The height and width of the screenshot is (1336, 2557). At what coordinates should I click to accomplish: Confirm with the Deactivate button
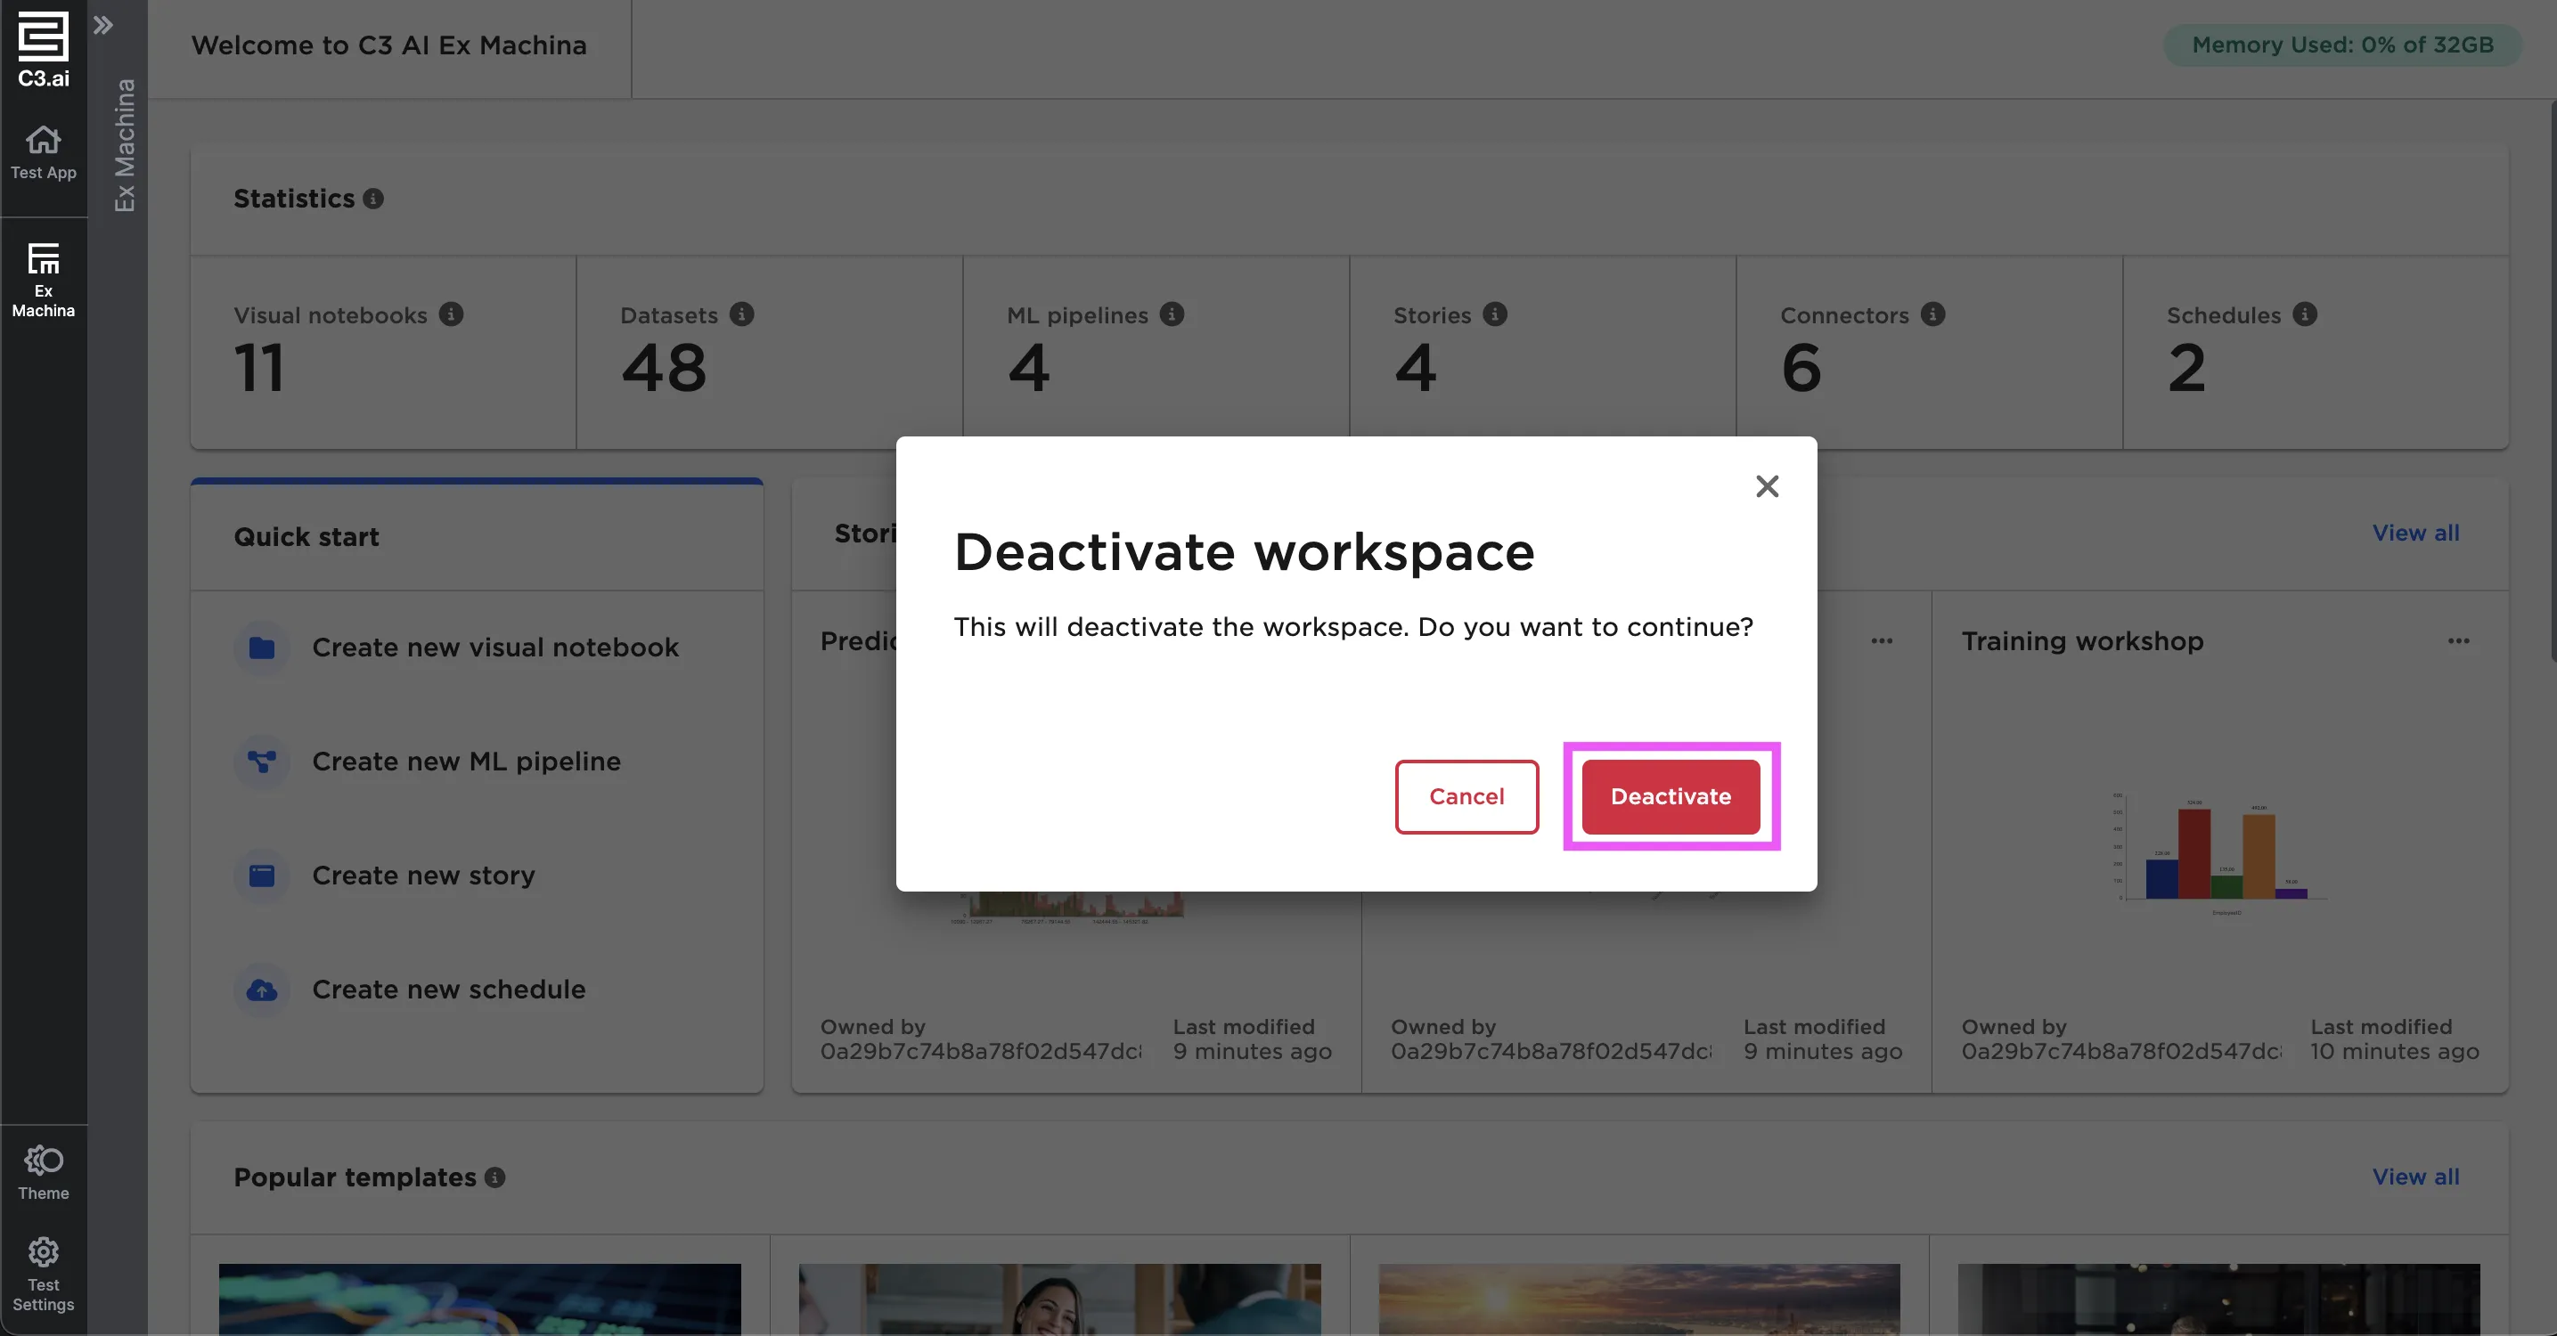coord(1669,796)
